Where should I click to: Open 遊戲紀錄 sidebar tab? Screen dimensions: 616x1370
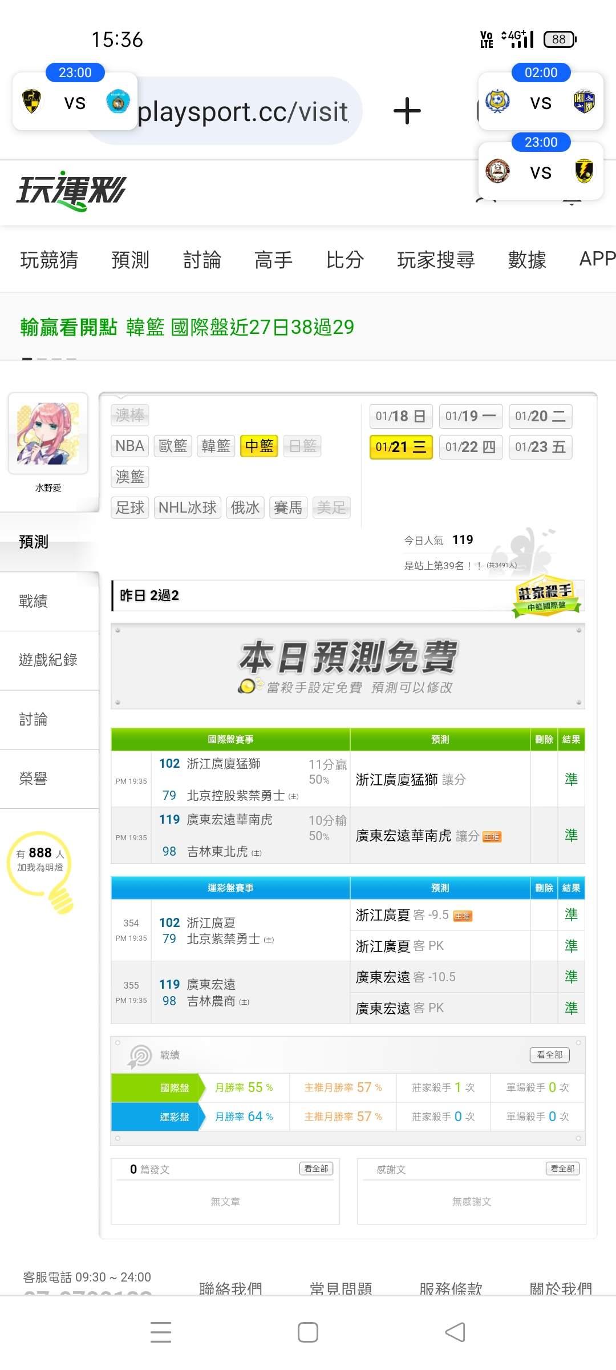tap(48, 660)
